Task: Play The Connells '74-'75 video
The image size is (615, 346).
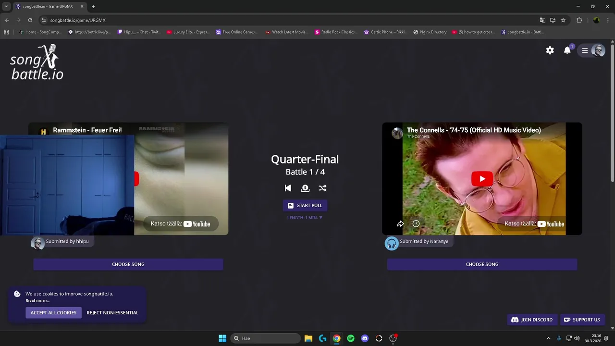Action: pyautogui.click(x=482, y=179)
